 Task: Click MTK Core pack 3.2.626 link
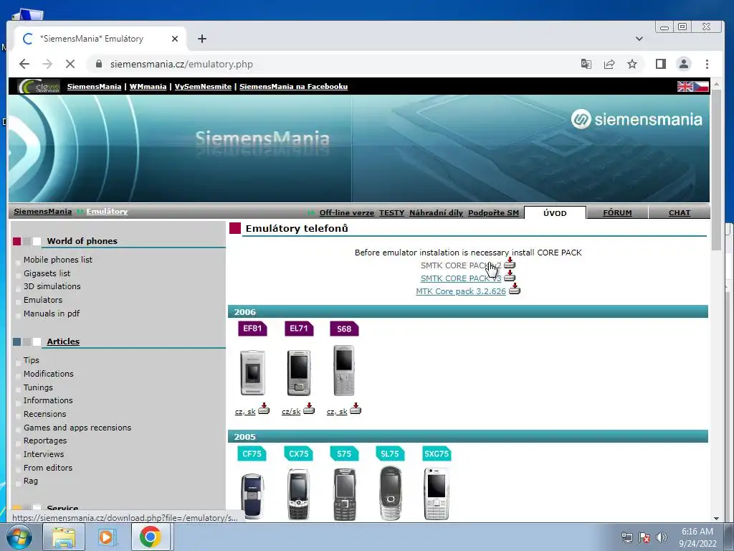point(461,291)
